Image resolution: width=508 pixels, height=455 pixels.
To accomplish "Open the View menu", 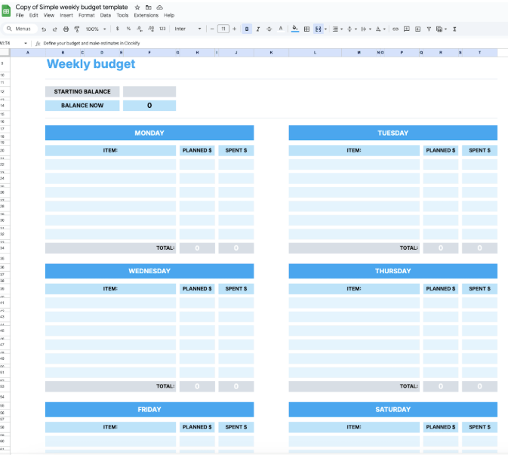I will [x=49, y=15].
